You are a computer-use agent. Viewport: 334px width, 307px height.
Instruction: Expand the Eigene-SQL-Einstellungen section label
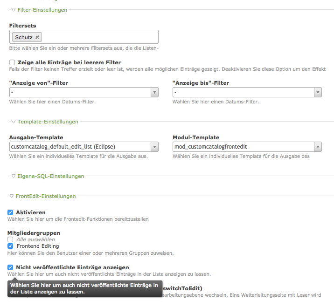point(50,176)
